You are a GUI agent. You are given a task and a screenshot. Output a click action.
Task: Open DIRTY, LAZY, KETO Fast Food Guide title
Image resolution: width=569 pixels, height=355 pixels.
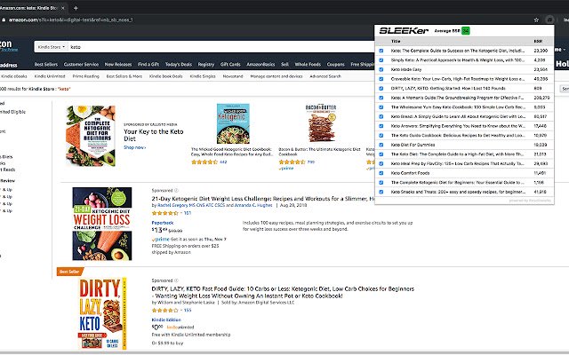click(283, 292)
